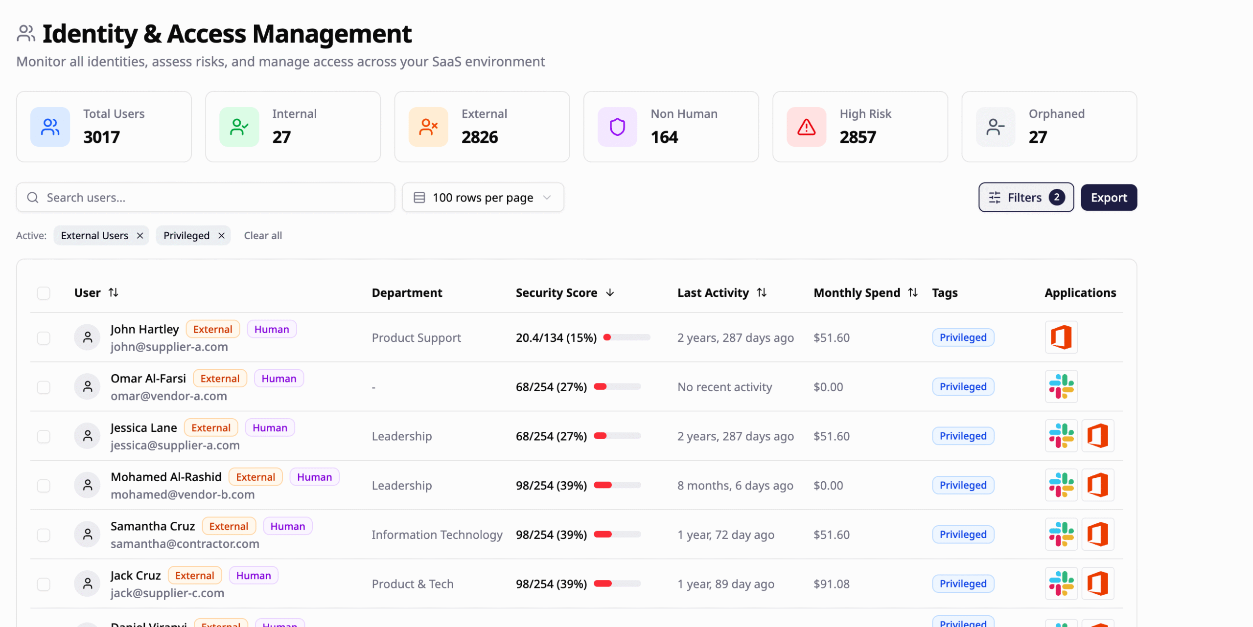The height and width of the screenshot is (627, 1253).
Task: Click Jack Cruz's Office app icon
Action: point(1097,583)
